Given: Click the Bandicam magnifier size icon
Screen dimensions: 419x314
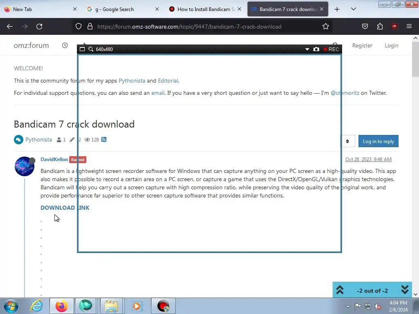Looking at the screenshot, I should coord(91,49).
